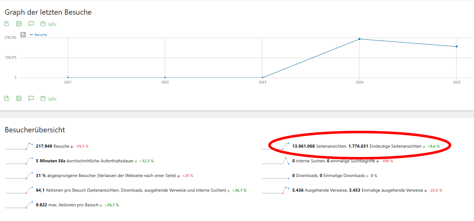Viewport: 474px width, 221px height.
Task: Click the image export icon below the graph
Action: pyautogui.click(x=19, y=98)
